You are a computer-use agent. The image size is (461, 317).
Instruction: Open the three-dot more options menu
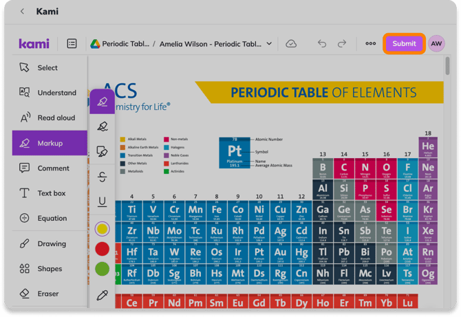pos(370,43)
